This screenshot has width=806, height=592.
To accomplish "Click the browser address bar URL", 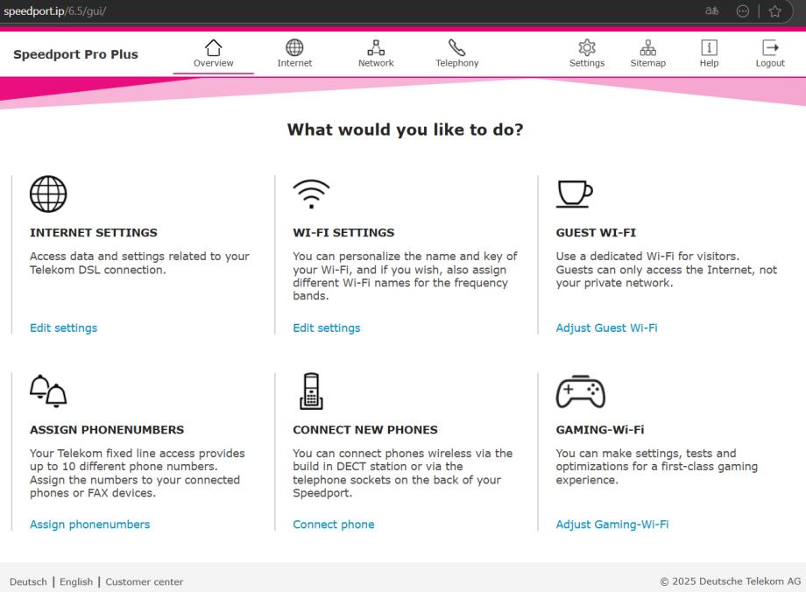I will coord(54,11).
